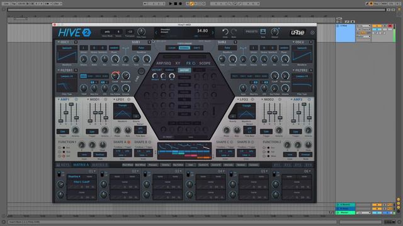Viewport: 403px width, 226px height.
Task: Click the Hive 2 logo
Action: click(74, 33)
